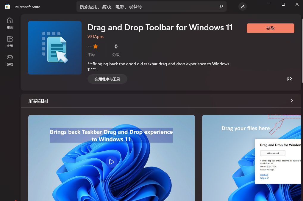303x201 pixels.
Task: Click the 屏幕截图 section heading
Action: pyautogui.click(x=38, y=101)
